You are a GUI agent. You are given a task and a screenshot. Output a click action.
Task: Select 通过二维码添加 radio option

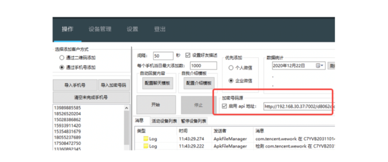78,58
